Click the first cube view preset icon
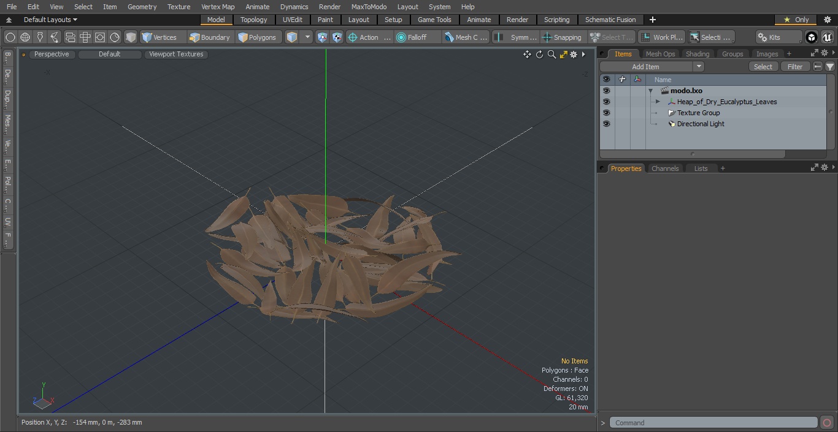Screen dimensions: 838x432 click(323, 37)
